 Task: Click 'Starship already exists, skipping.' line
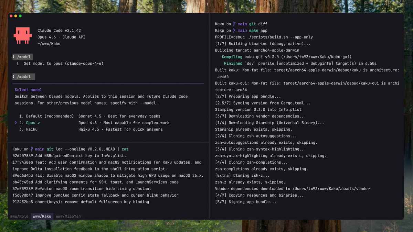click(x=254, y=130)
